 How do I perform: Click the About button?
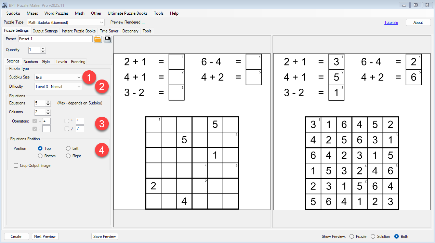[418, 22]
